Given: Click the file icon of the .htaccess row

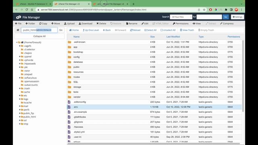Looking at the screenshot, I should 69,127.
